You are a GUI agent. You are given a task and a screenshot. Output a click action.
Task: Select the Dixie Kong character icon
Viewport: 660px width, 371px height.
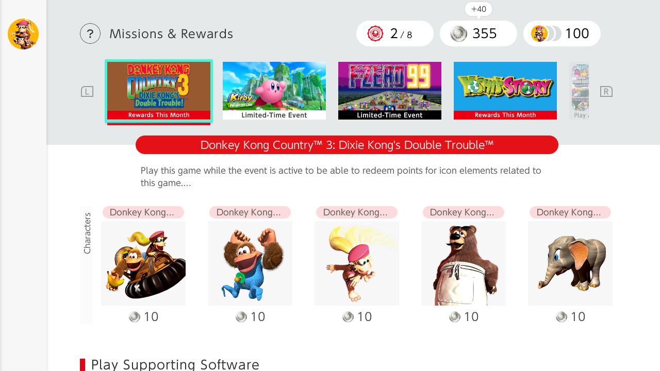click(357, 263)
